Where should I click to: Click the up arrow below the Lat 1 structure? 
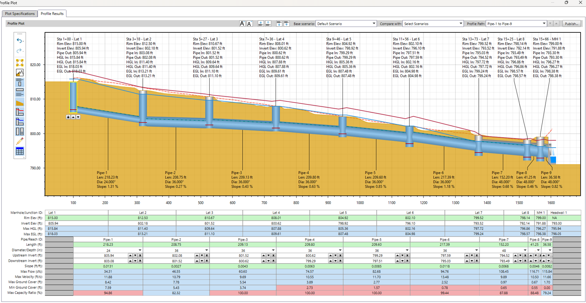(x=73, y=117)
